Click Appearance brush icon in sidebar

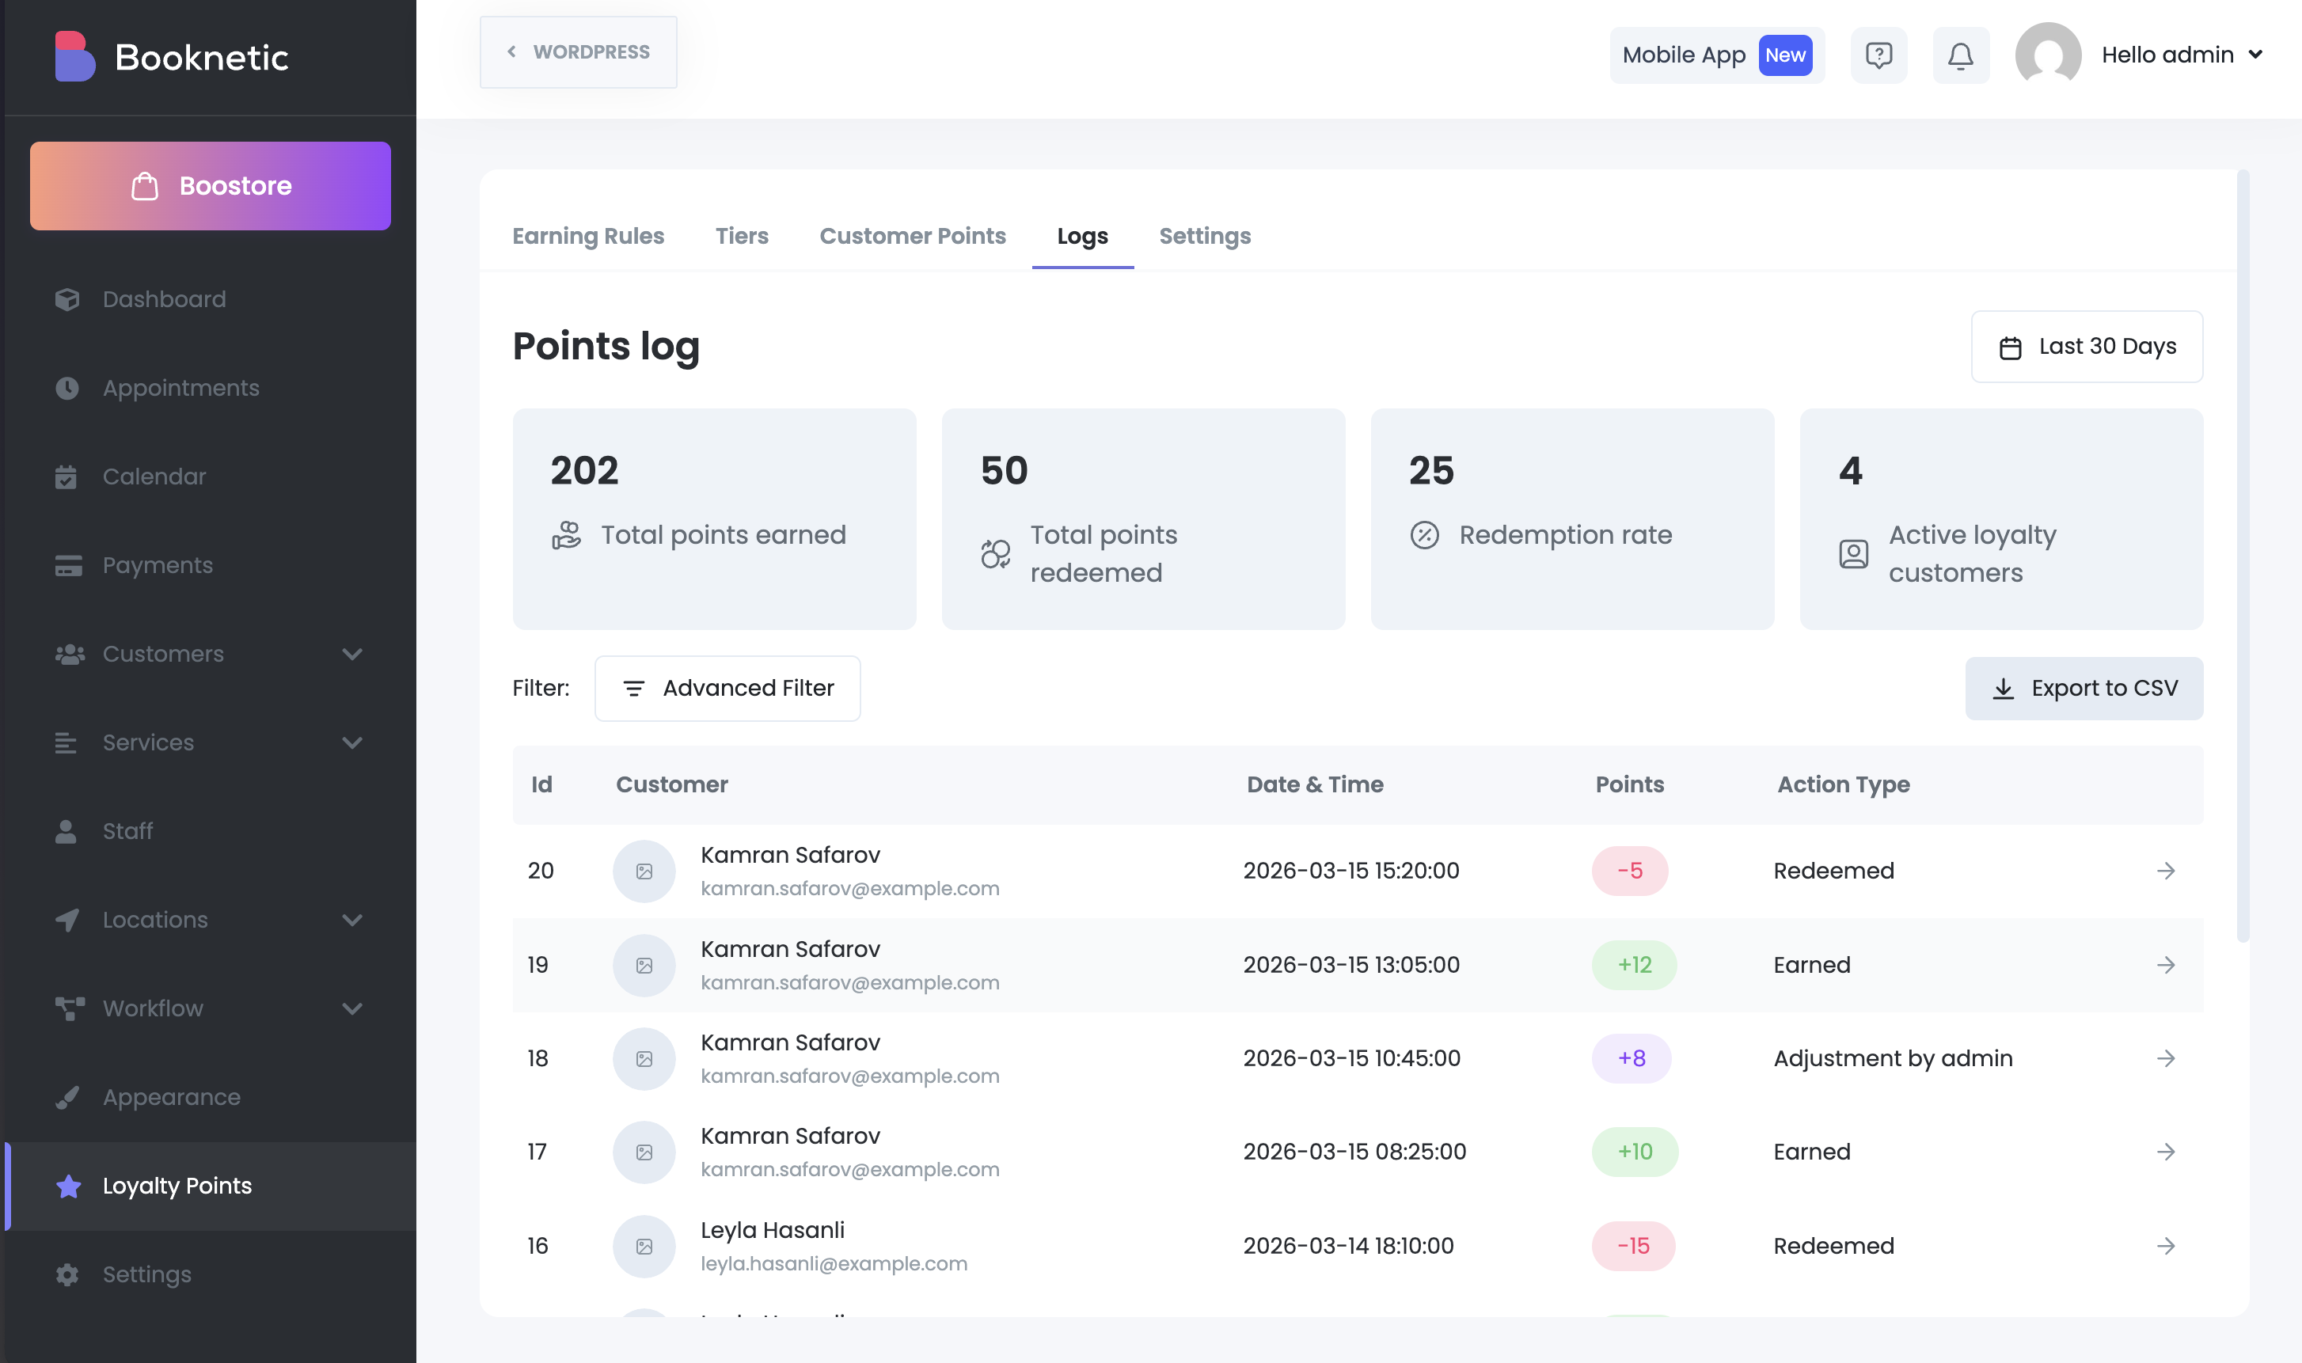click(x=67, y=1098)
